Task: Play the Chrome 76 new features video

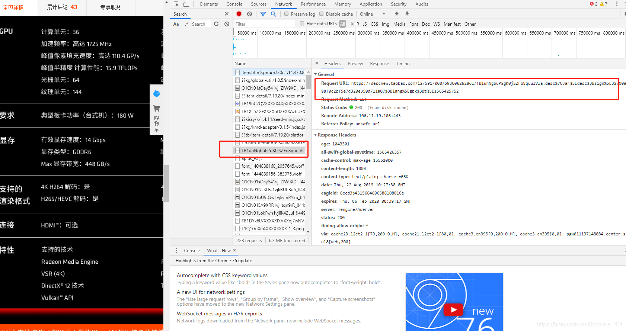Action: (x=454, y=309)
